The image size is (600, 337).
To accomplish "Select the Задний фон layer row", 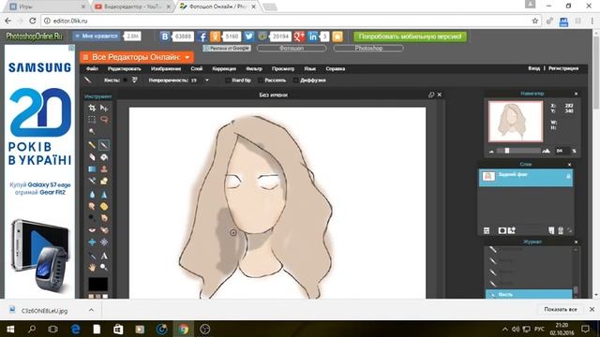I will point(526,178).
